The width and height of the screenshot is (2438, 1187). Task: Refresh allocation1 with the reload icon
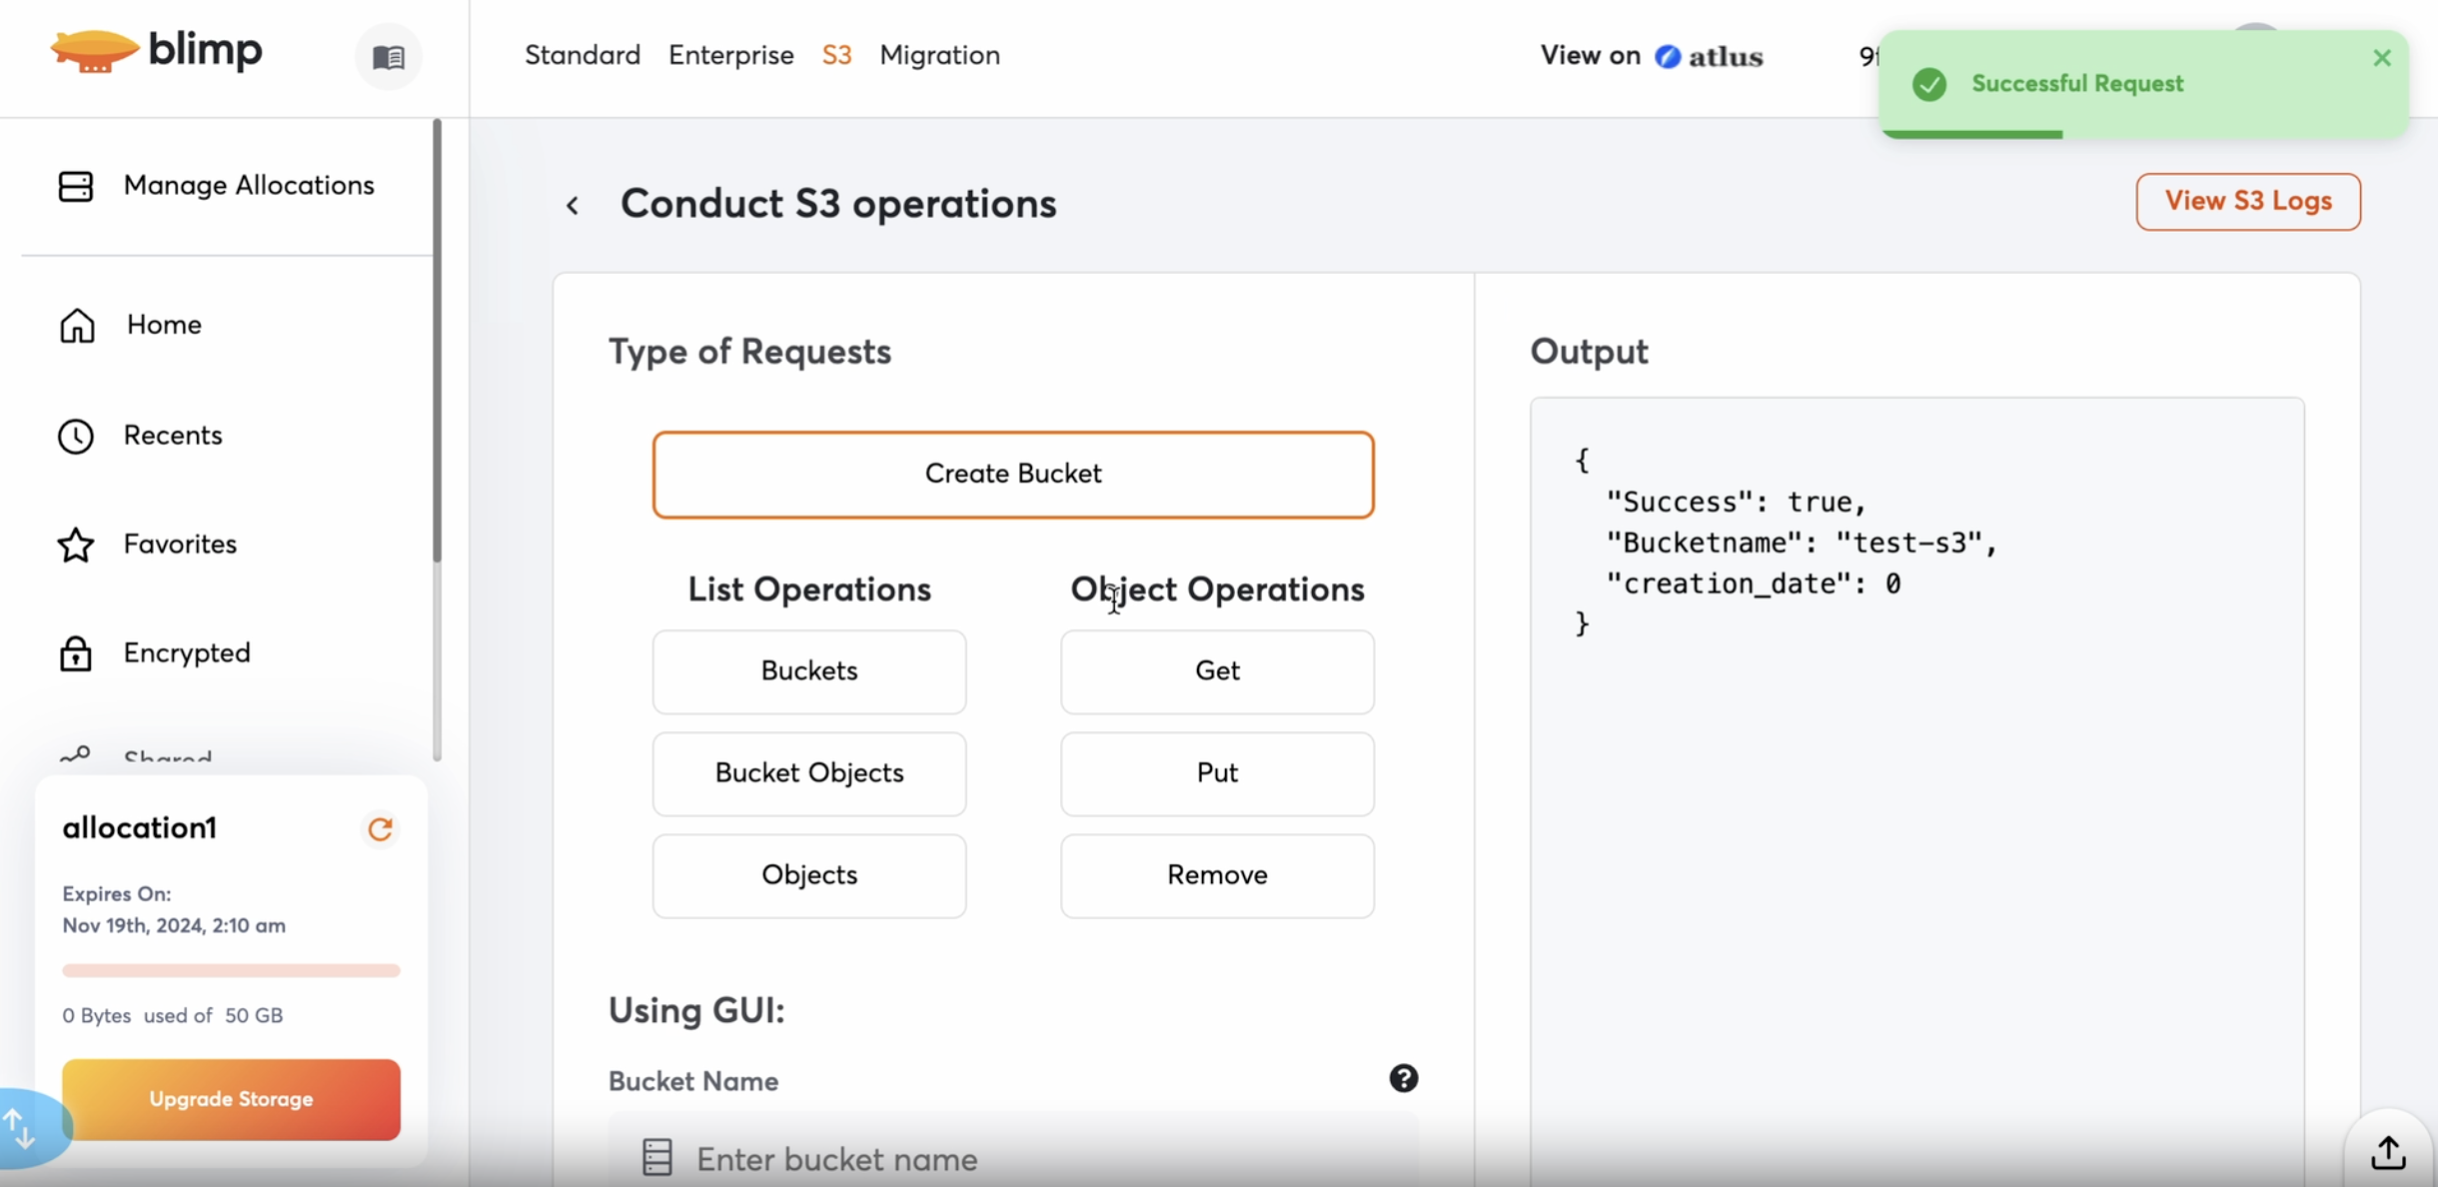[x=380, y=829]
